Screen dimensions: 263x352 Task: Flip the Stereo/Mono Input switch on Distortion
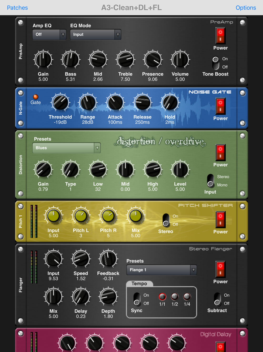point(210,181)
